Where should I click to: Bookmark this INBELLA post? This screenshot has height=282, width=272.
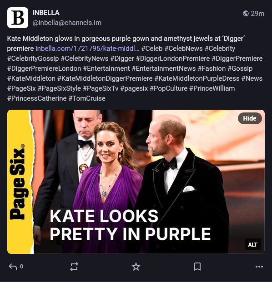point(197,267)
